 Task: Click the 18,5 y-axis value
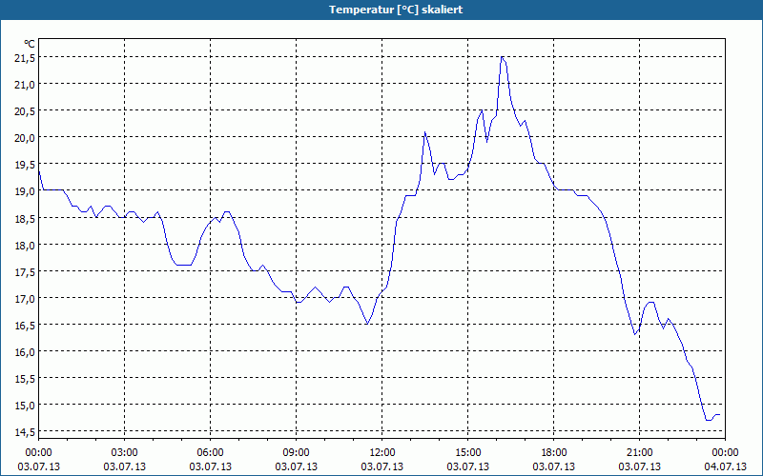coord(25,218)
